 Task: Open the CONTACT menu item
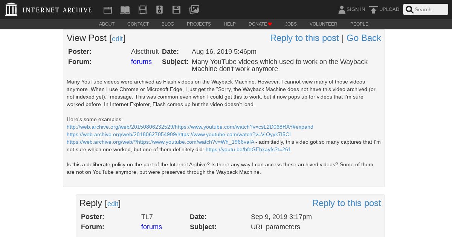point(138,24)
